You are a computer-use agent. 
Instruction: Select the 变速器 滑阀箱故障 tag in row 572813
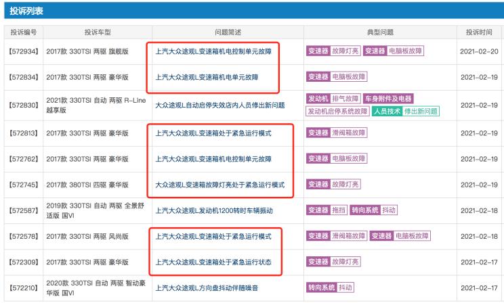pyautogui.click(x=337, y=133)
